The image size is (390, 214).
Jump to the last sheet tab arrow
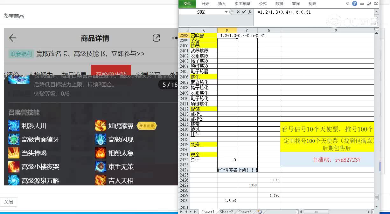(x=195, y=212)
